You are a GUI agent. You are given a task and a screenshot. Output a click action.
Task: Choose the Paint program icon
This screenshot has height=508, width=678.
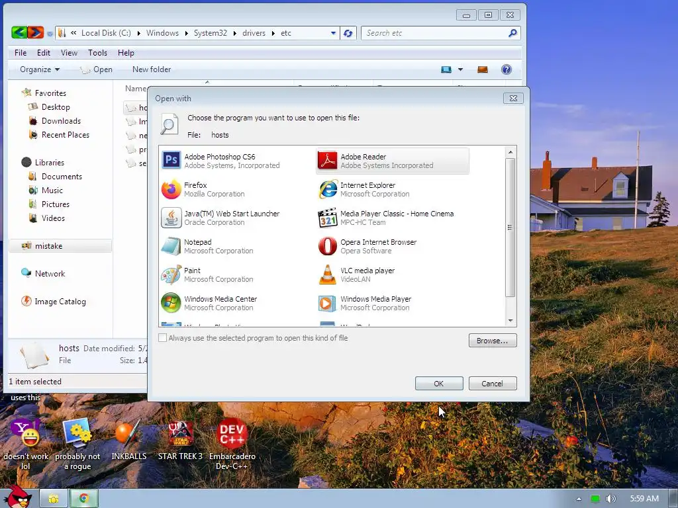(171, 275)
